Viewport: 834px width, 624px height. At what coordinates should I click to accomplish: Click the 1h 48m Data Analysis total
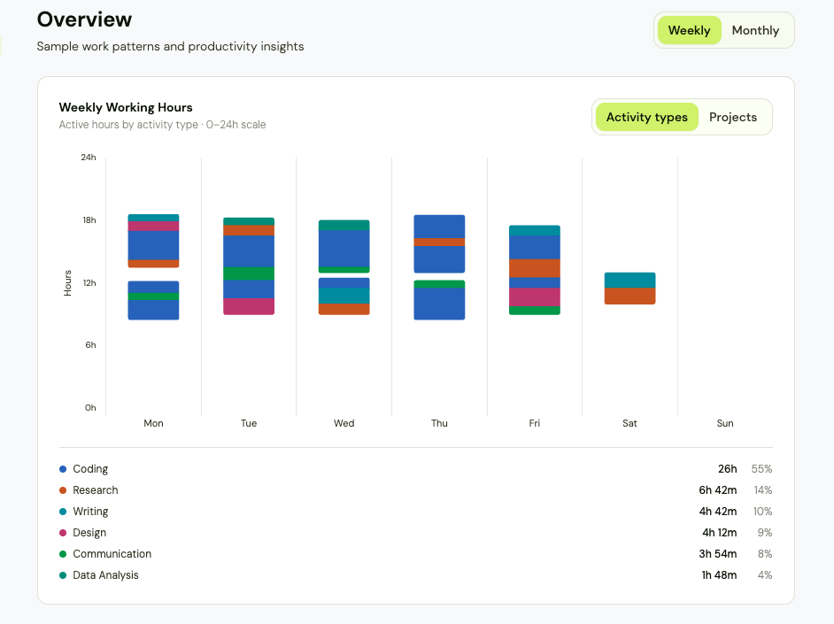tap(719, 575)
